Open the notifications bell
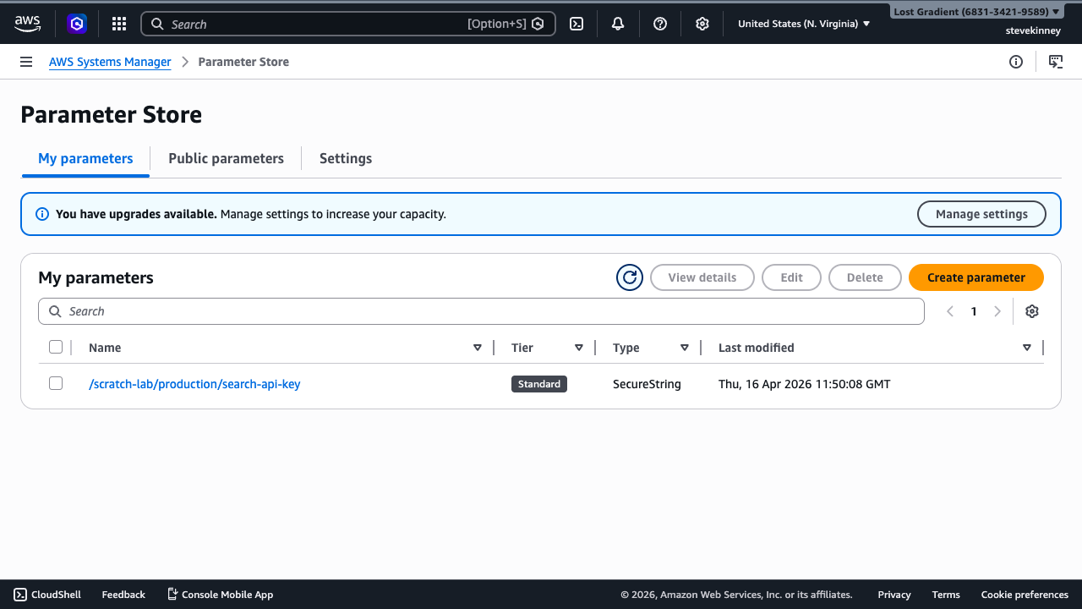 [618, 24]
